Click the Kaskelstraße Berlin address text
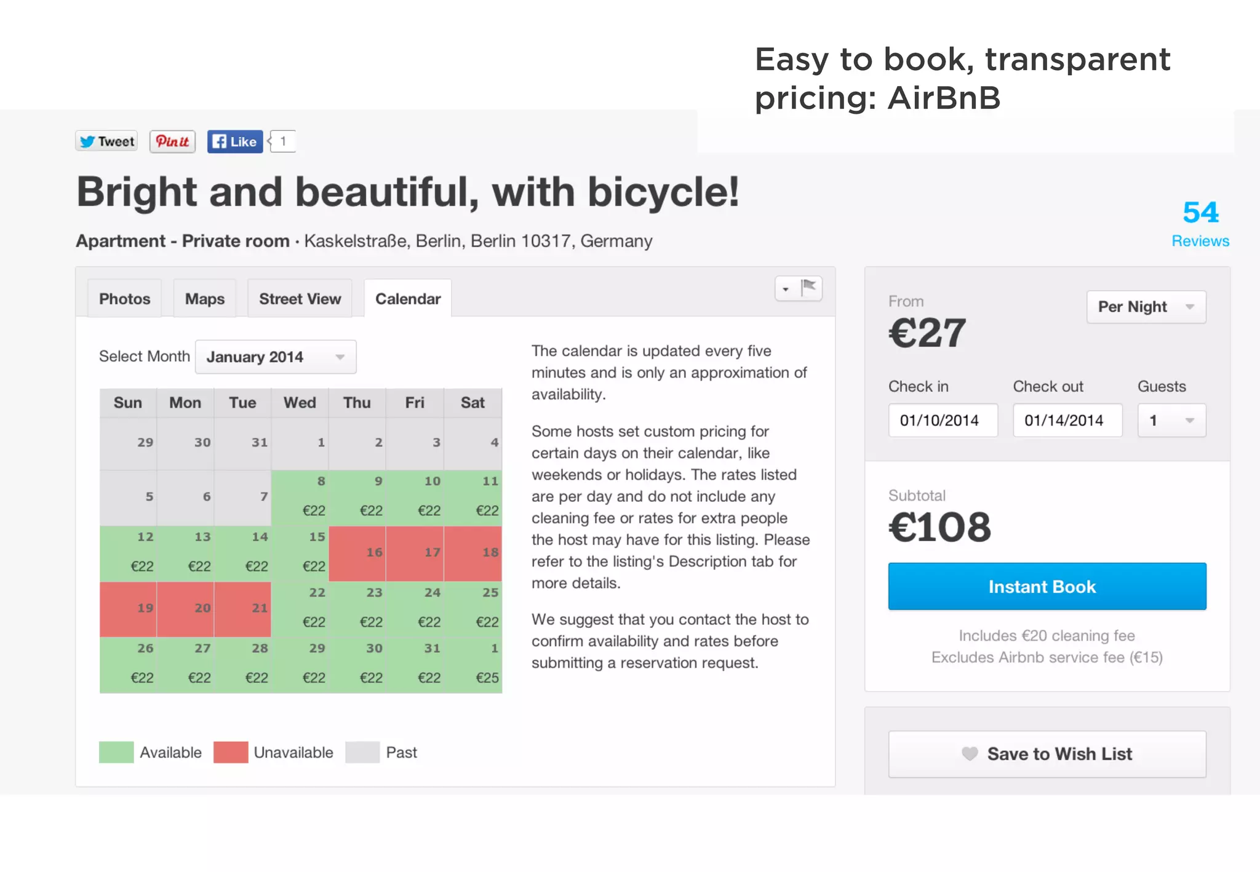The width and height of the screenshot is (1260, 872). tap(478, 240)
